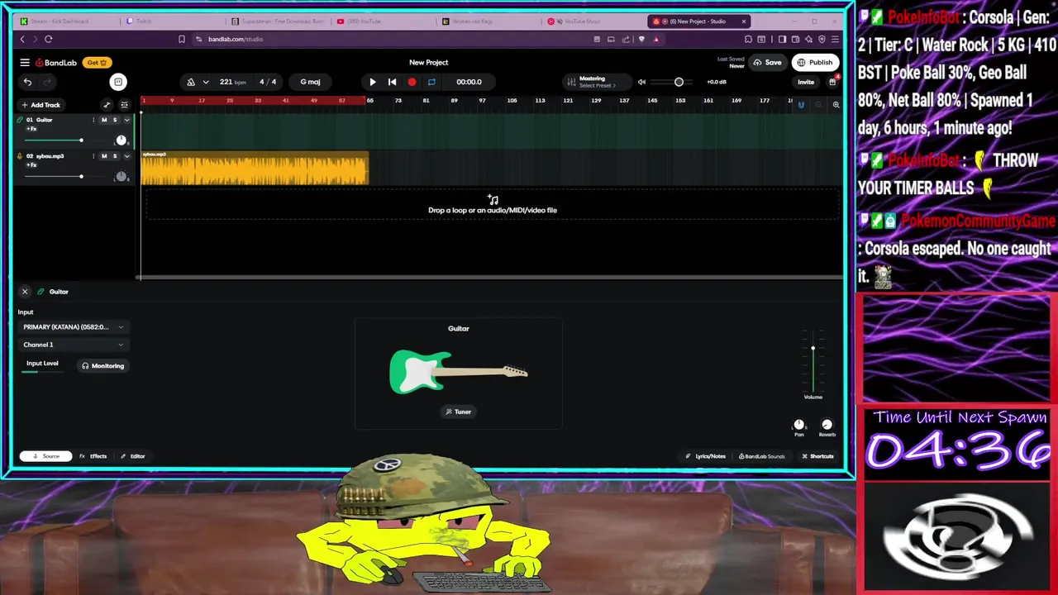
Task: Save the project
Action: [x=767, y=63]
